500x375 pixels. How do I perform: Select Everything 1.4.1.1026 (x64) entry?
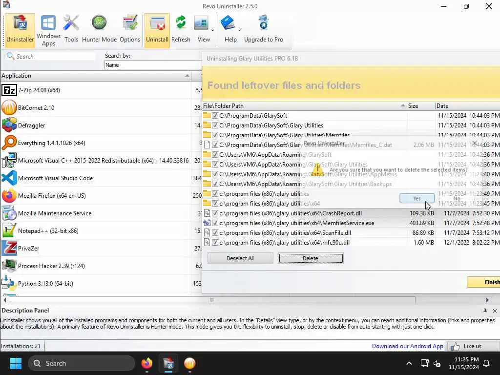click(x=96, y=143)
